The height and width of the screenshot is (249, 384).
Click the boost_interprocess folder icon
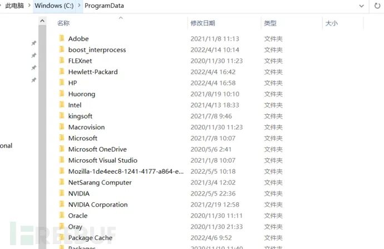coord(62,50)
